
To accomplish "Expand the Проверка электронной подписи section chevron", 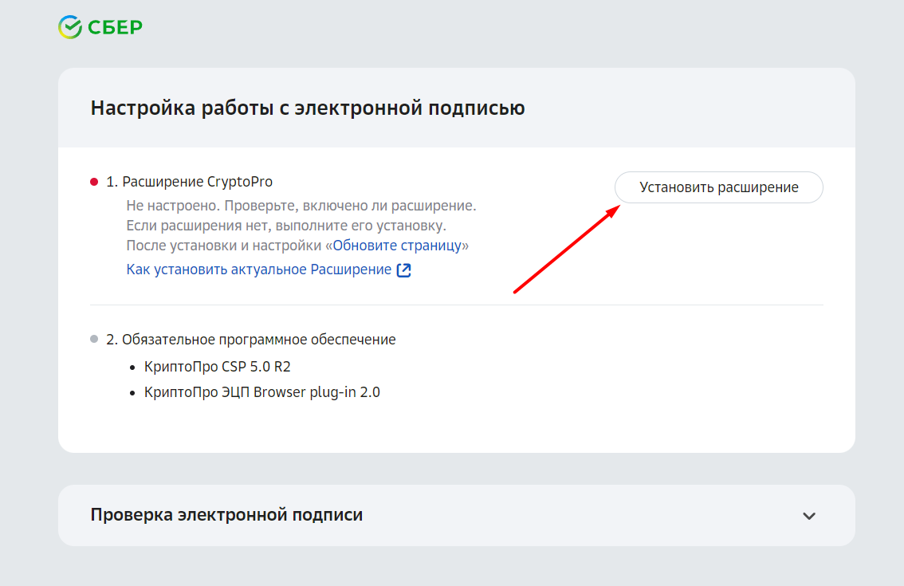I will [x=808, y=515].
